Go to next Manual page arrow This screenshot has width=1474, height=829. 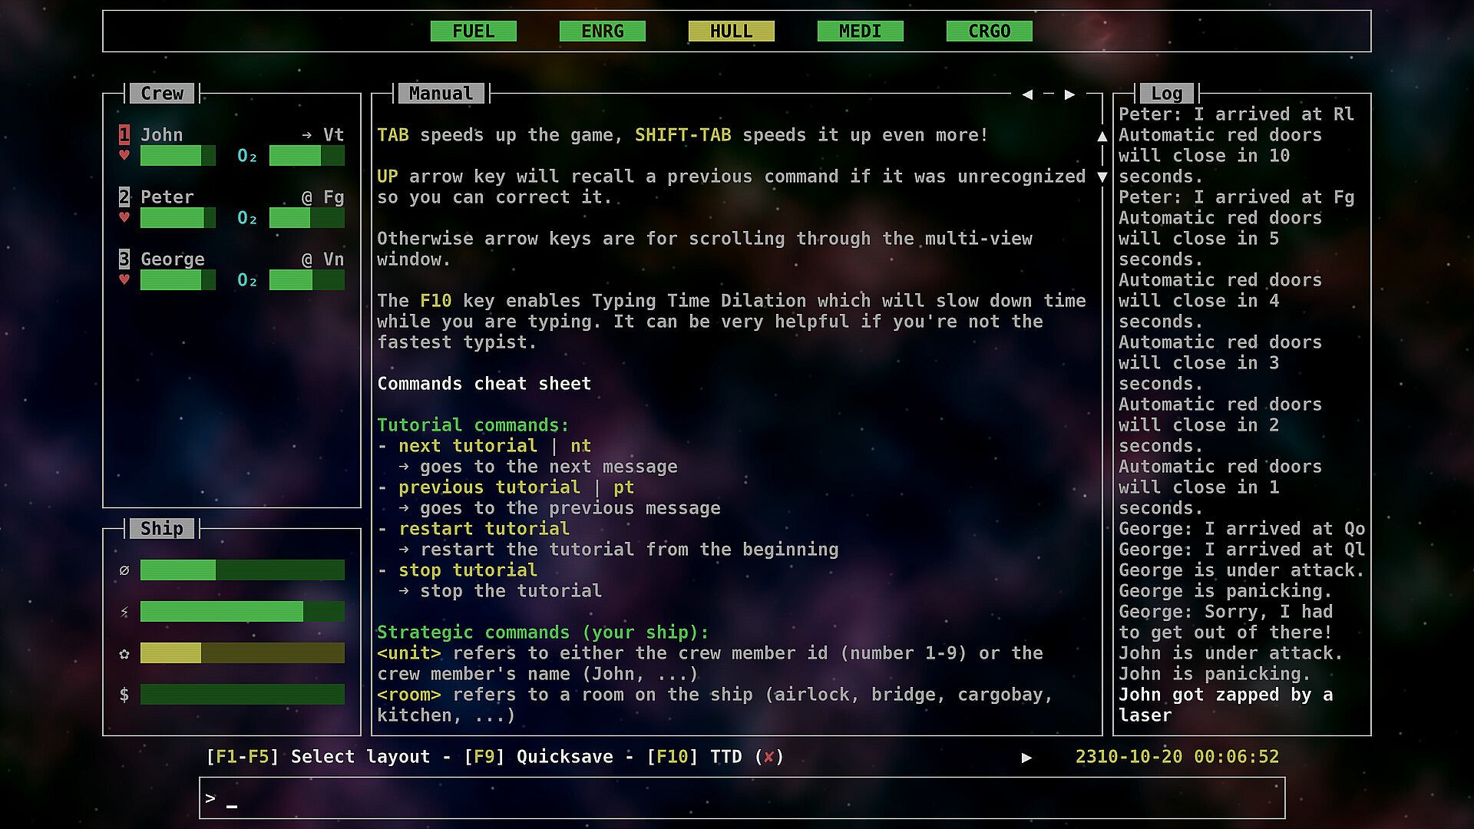1069,94
